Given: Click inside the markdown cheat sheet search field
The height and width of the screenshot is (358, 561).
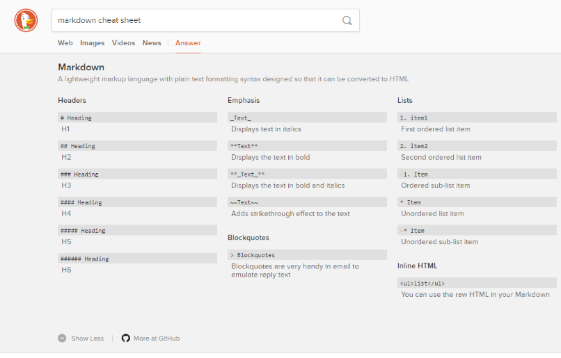Looking at the screenshot, I should coord(195,21).
